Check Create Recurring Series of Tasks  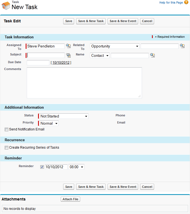tap(7, 148)
